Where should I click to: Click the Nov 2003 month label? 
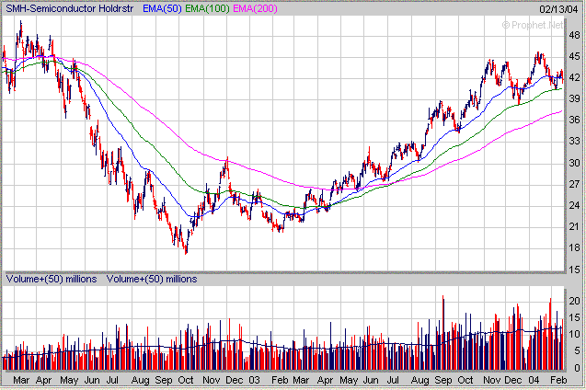click(492, 380)
